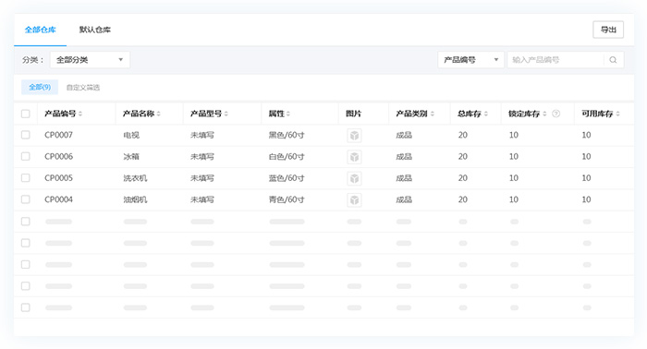
Task: Open the product image for CP0007
Action: click(354, 135)
